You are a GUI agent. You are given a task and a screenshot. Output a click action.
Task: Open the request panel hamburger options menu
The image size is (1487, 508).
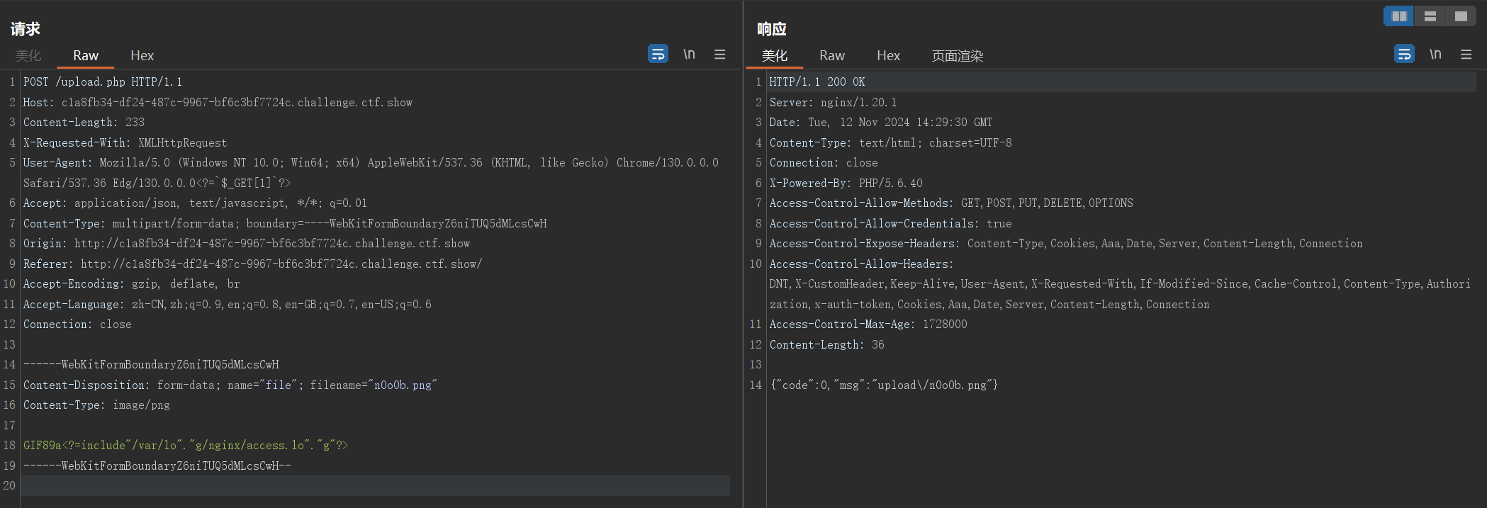point(719,54)
